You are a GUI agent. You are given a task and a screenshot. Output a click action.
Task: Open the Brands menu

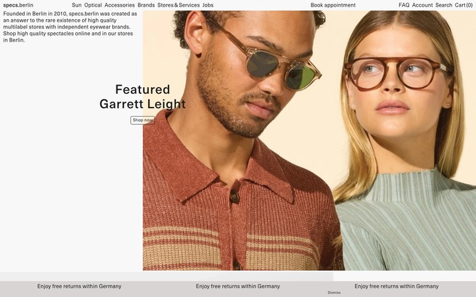146,5
